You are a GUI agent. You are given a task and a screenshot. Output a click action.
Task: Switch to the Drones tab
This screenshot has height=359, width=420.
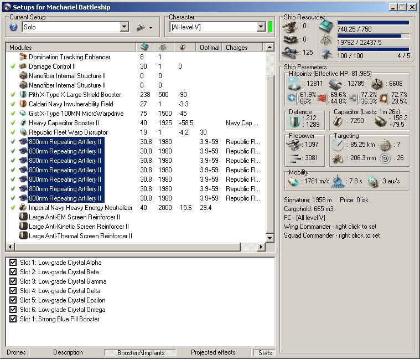pyautogui.click(x=16, y=352)
